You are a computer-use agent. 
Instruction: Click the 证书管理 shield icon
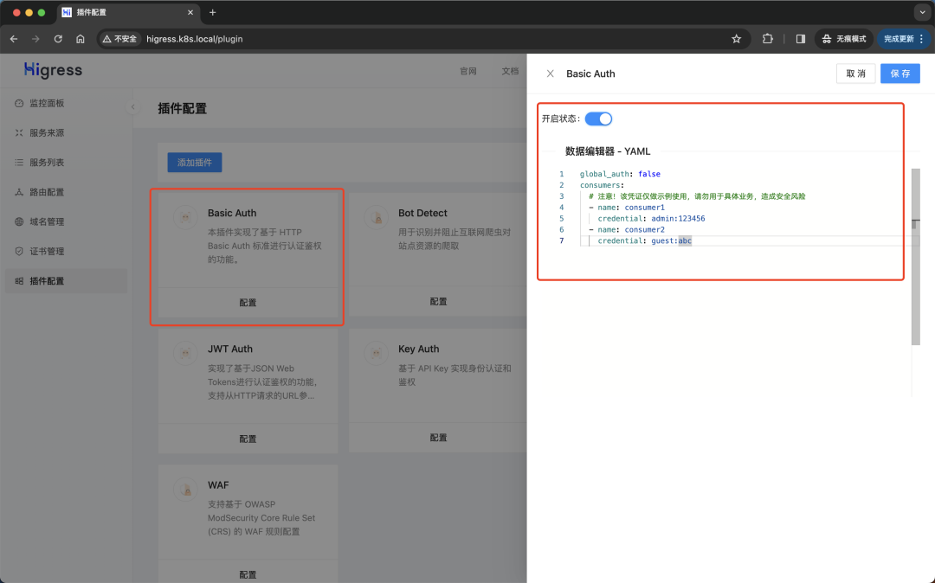19,252
